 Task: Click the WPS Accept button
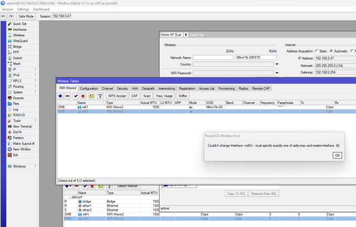117,96
